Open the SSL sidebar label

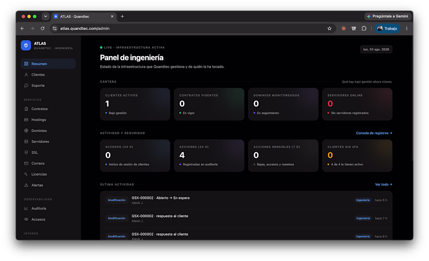pyautogui.click(x=34, y=152)
